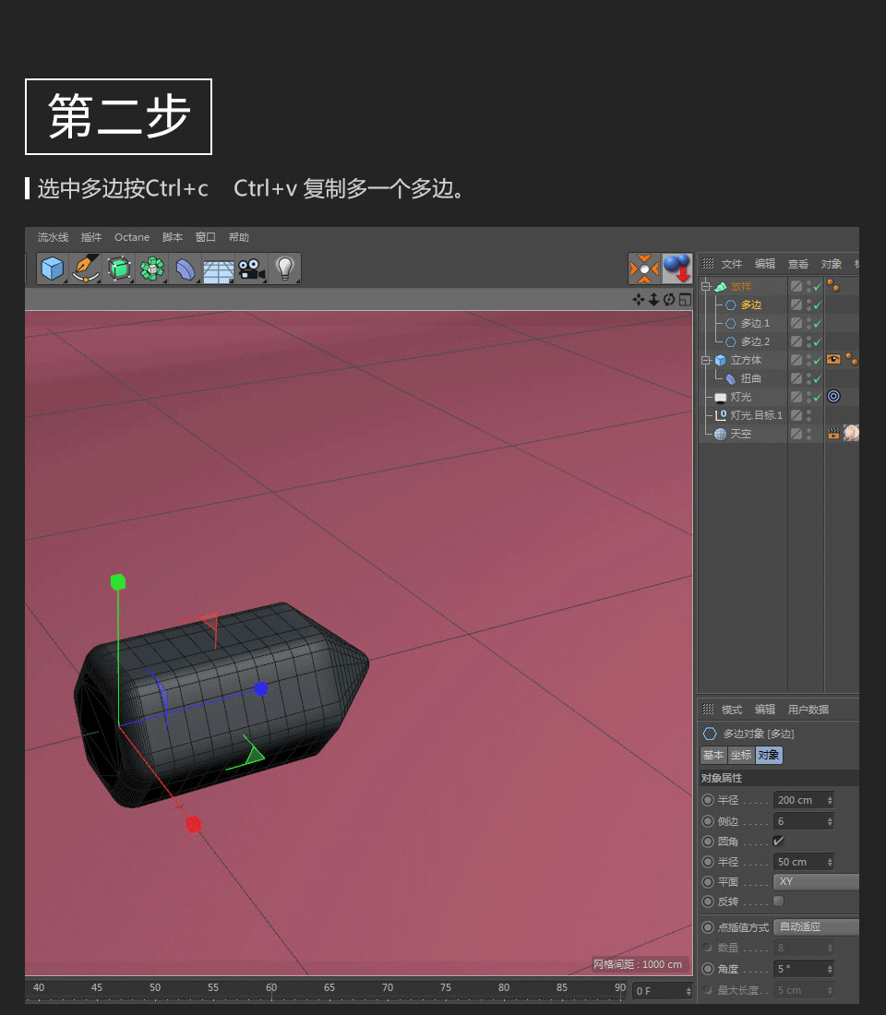Image resolution: width=886 pixels, height=1015 pixels.
Task: Select the 多边.2 object in the hierarchy
Action: pyautogui.click(x=755, y=341)
